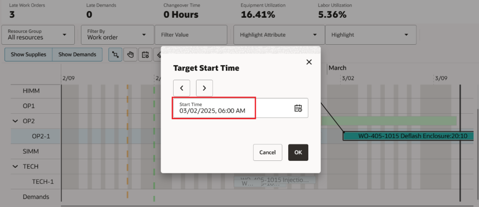Open the Highlight Attribute dropdown
This screenshot has width=479, height=207.
(x=279, y=34)
